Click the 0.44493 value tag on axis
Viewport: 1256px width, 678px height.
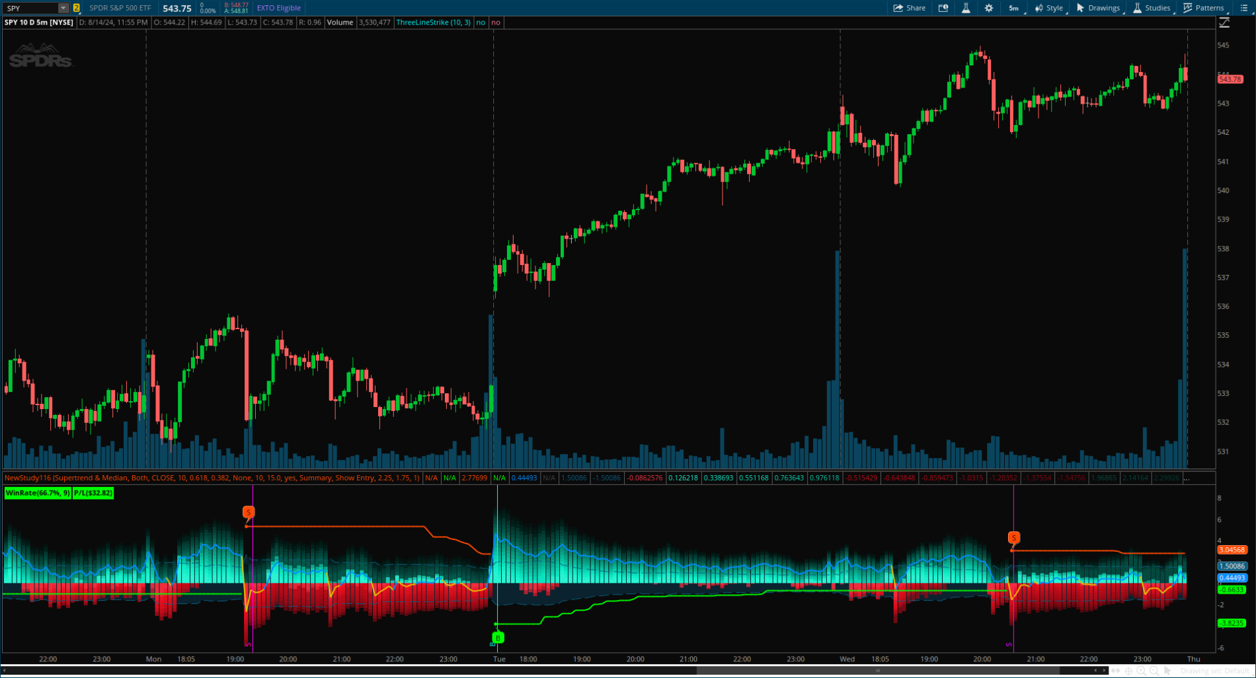[1232, 578]
